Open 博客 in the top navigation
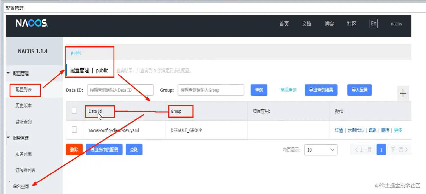Viewport: 426px width, 194px height. click(329, 24)
